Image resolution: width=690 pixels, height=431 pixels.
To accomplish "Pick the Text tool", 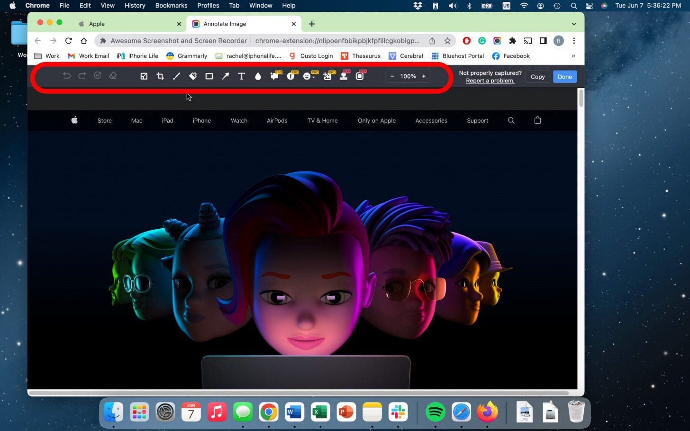I will [x=242, y=76].
